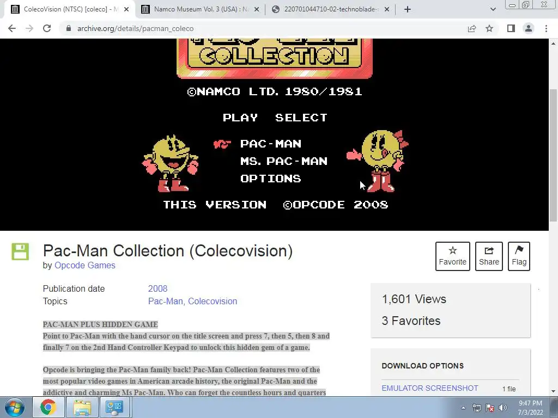
Task: Open the 2008 publication date link
Action: coord(157,288)
